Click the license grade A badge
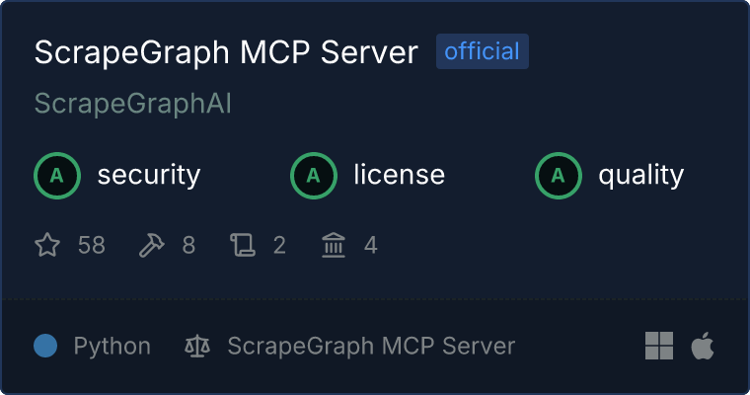Image resolution: width=750 pixels, height=395 pixels. click(x=313, y=176)
